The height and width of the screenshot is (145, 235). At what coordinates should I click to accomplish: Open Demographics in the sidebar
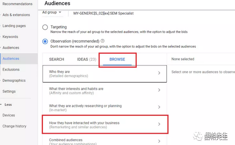14,81
